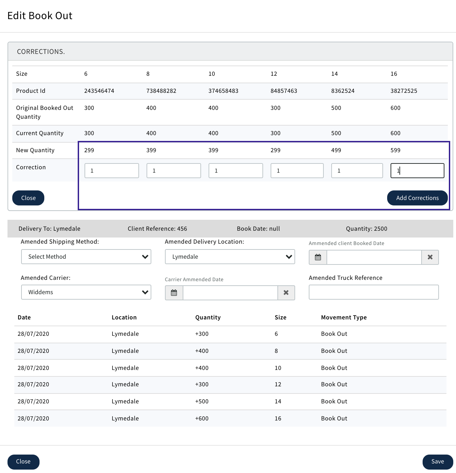The height and width of the screenshot is (473, 456).
Task: Edit Correction input for size 14
Action: tap(357, 171)
